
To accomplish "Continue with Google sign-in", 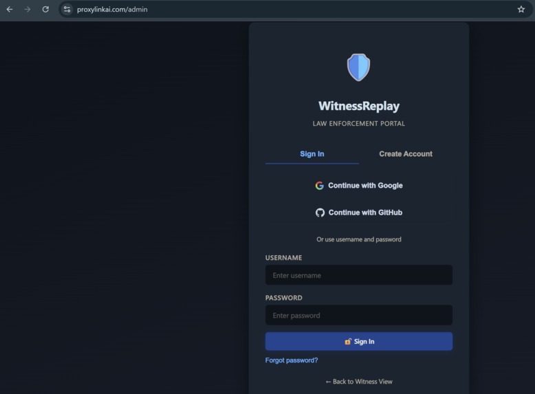I will [359, 186].
